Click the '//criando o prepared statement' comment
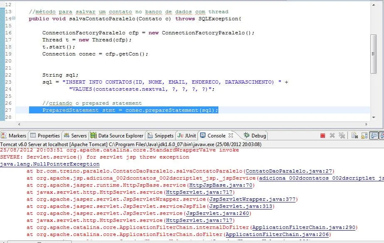384x243 pixels. point(92,103)
